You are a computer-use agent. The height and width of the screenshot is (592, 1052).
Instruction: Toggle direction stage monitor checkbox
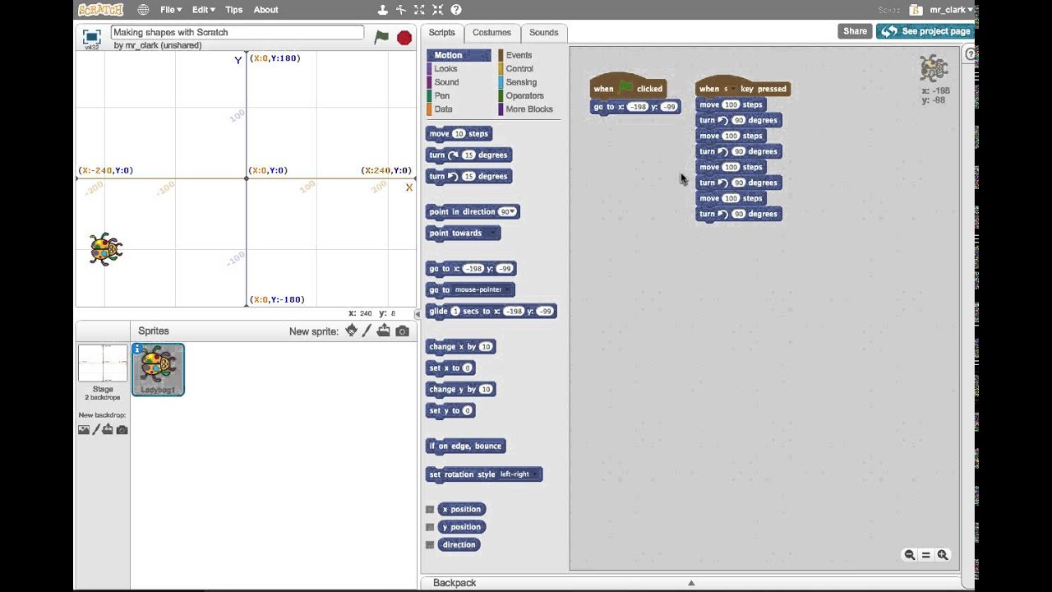[430, 545]
